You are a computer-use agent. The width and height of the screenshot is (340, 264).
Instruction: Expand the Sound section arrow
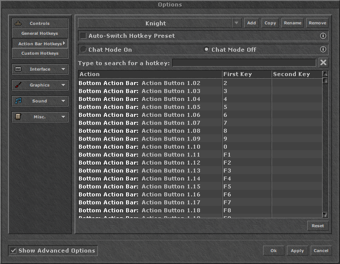(x=63, y=101)
